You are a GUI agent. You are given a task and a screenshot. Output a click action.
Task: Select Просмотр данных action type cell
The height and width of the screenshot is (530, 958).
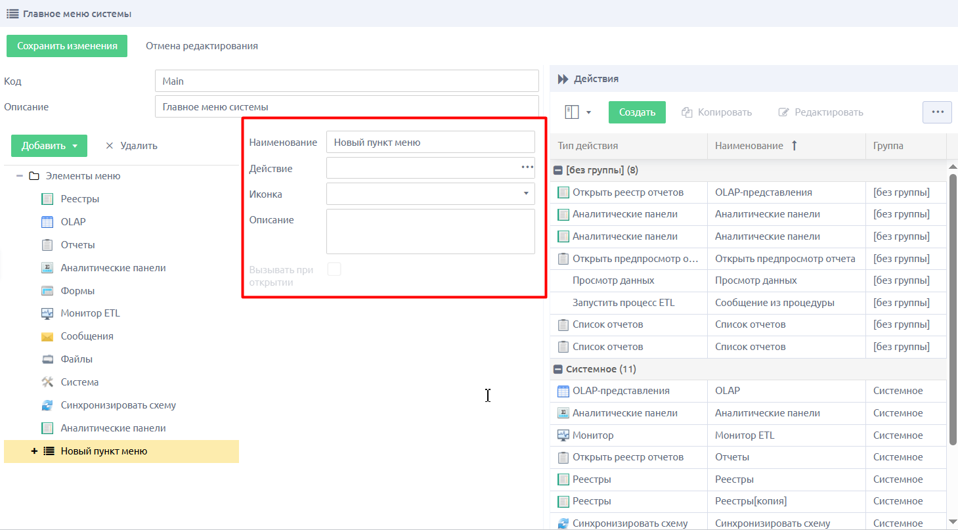pos(629,281)
